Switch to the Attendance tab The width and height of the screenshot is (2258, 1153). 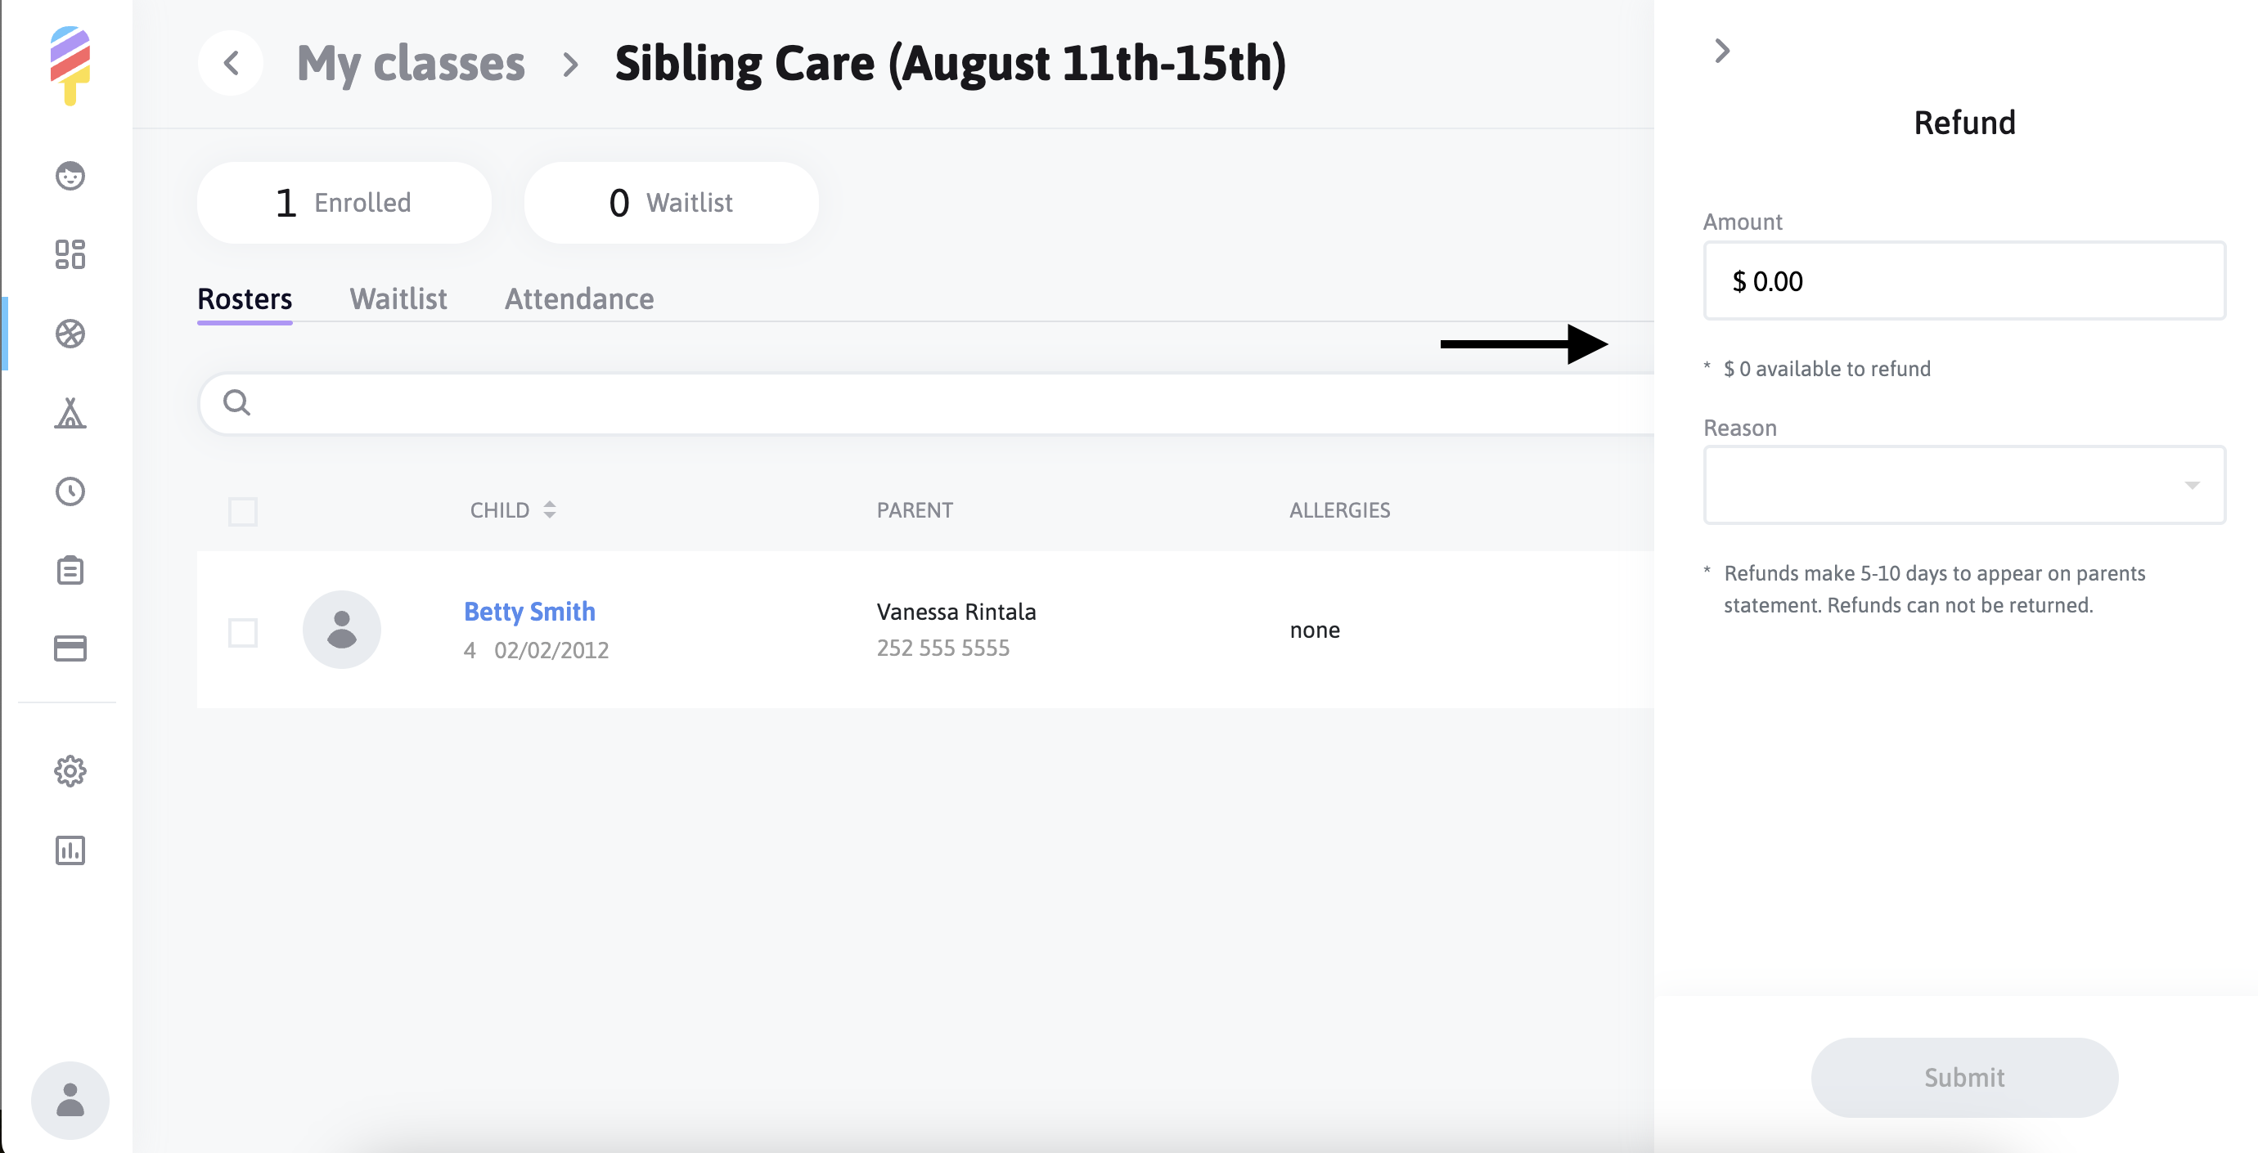pyautogui.click(x=578, y=298)
